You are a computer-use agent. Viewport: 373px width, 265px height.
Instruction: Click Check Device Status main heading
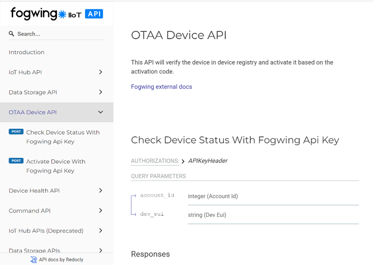235,140
